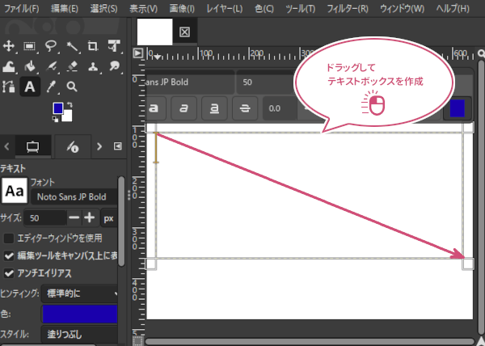Apply italic in on-canvas text editor
485x346 pixels.
[183, 108]
